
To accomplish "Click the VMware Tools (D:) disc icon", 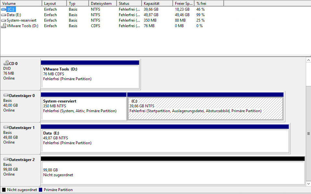I will 3,26.
